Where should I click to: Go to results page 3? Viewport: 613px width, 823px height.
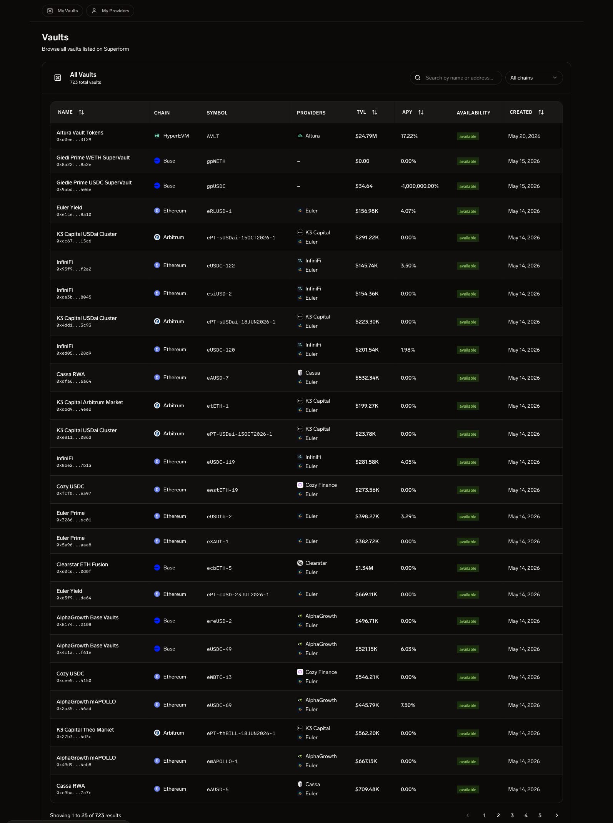tap(512, 815)
